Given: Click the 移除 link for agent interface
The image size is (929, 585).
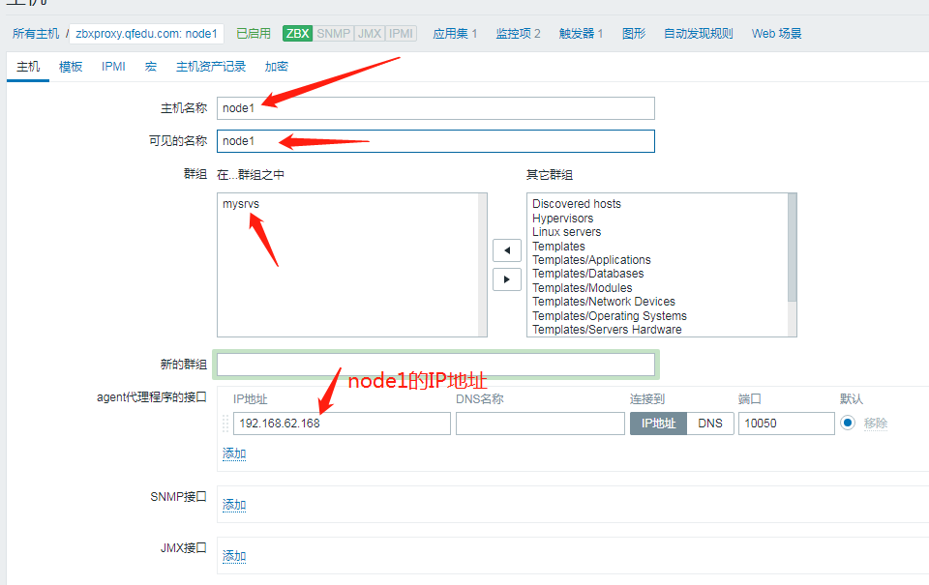Looking at the screenshot, I should [875, 424].
